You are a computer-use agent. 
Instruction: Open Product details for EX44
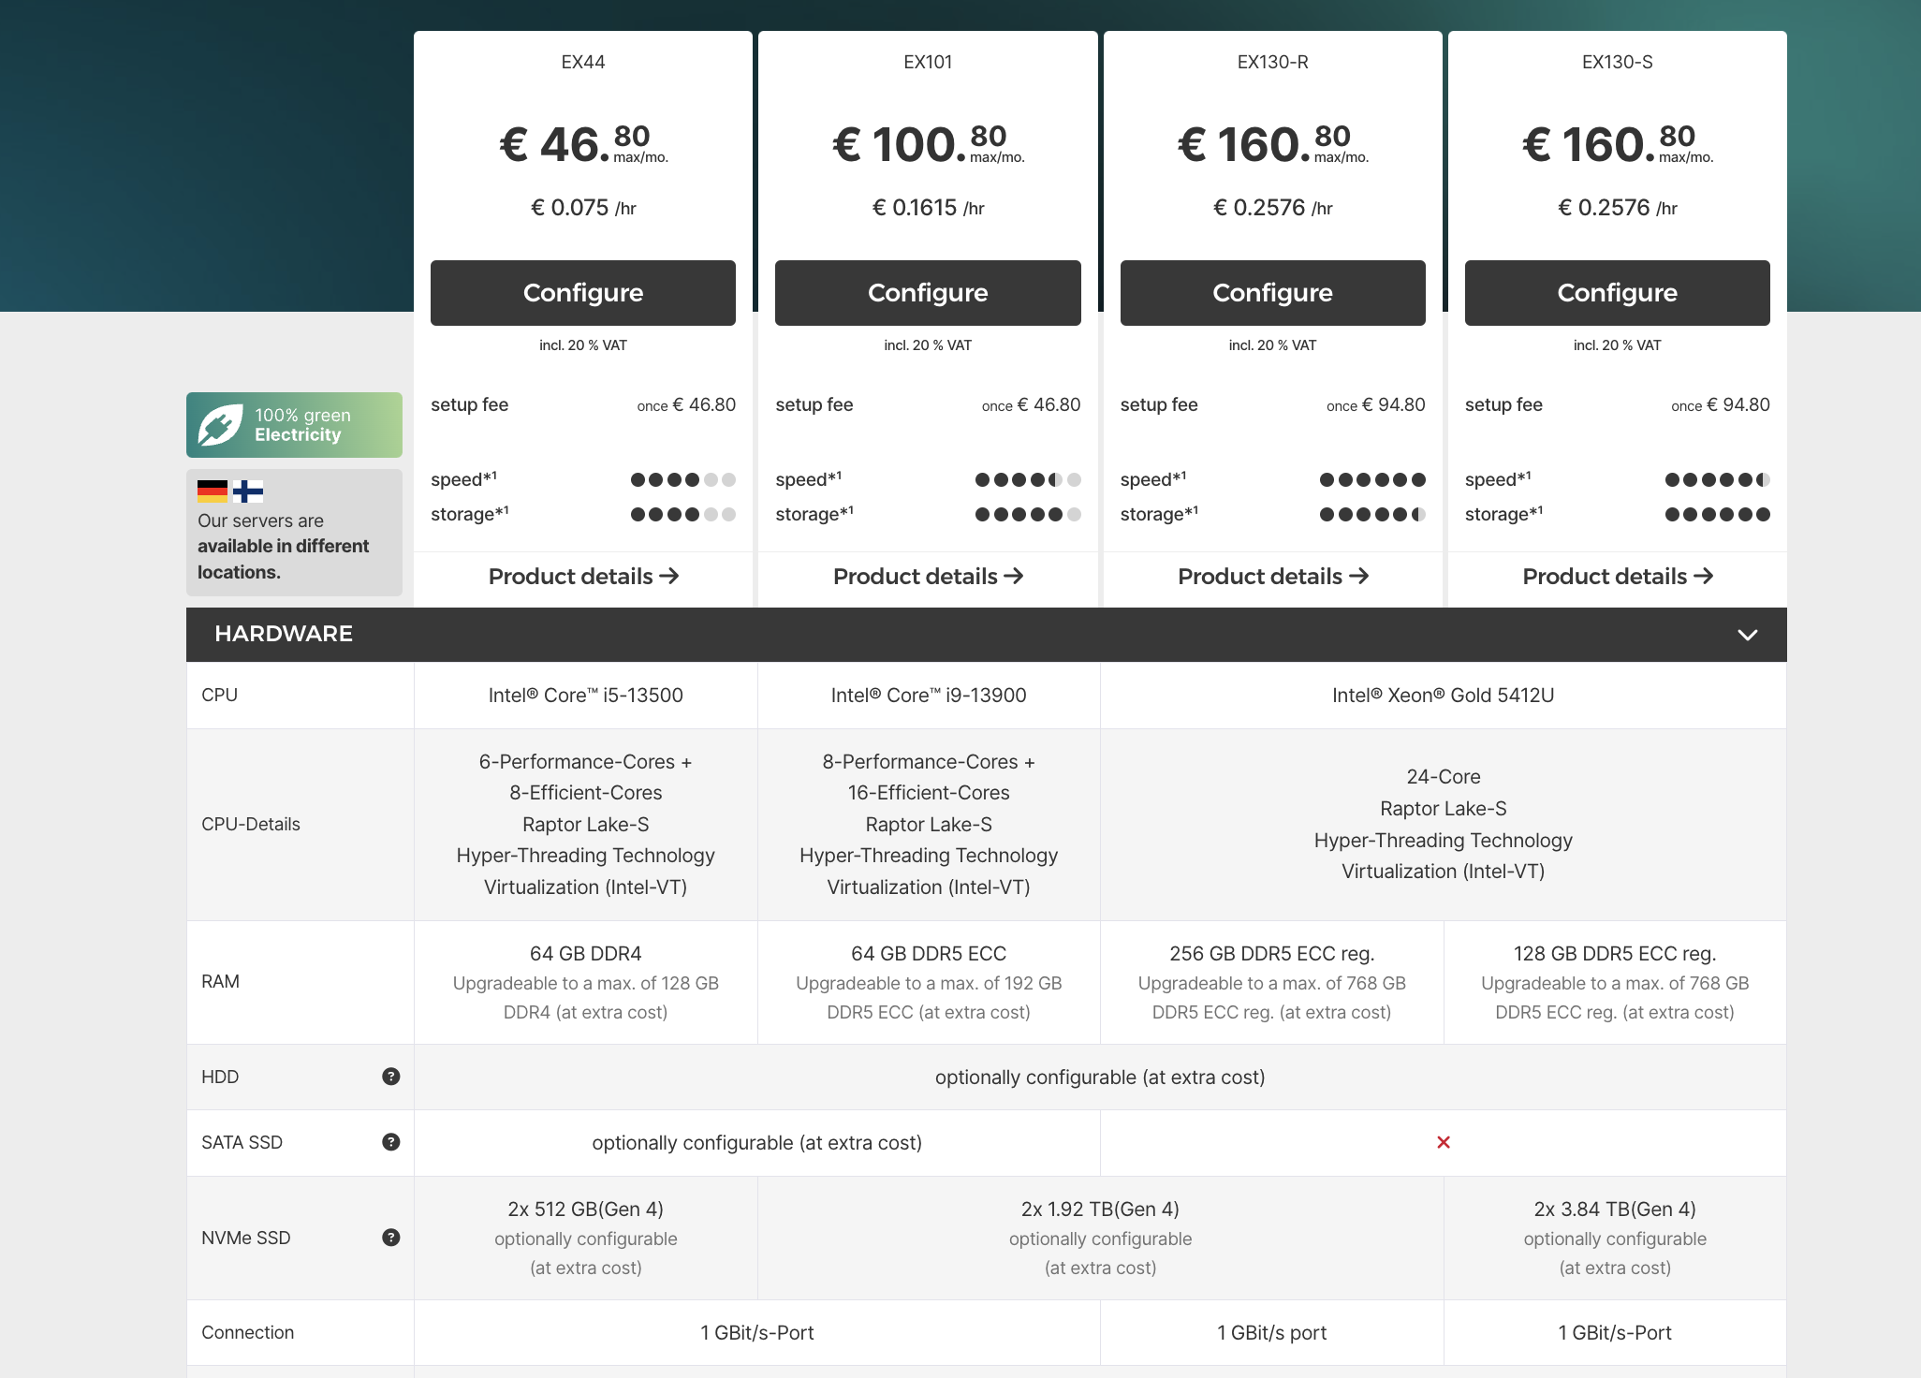click(583, 577)
